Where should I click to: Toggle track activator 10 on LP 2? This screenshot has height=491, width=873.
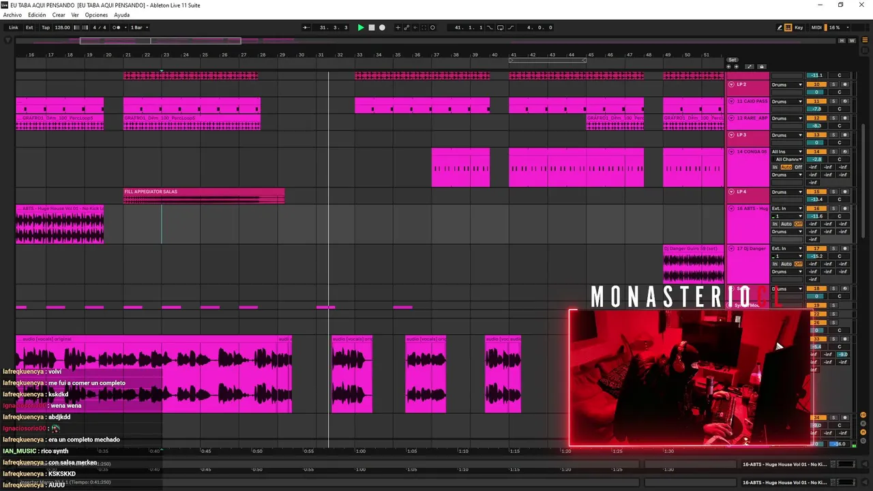coord(816,85)
